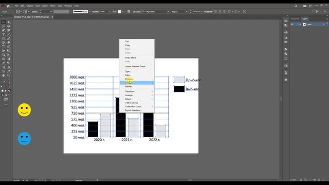The image size is (329, 185).
Task: Select the Selection tool arrow
Action: (x=4, y=22)
